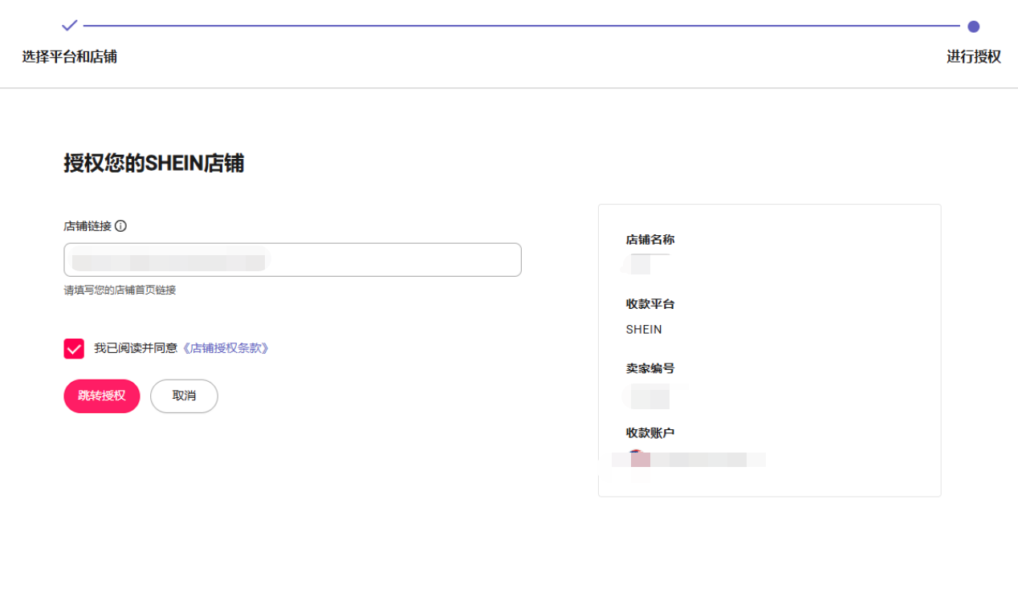Click the 进行授权 step circle indicator
The height and width of the screenshot is (605, 1018).
pyautogui.click(x=973, y=26)
